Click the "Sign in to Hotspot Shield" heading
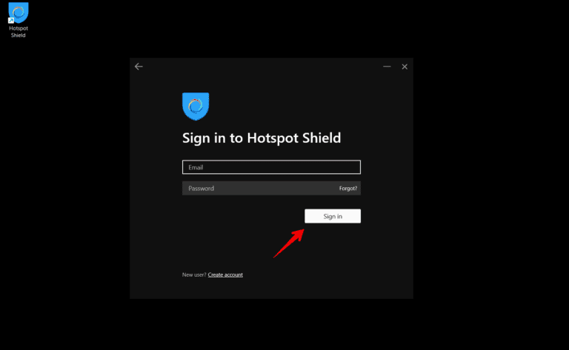 click(x=262, y=138)
